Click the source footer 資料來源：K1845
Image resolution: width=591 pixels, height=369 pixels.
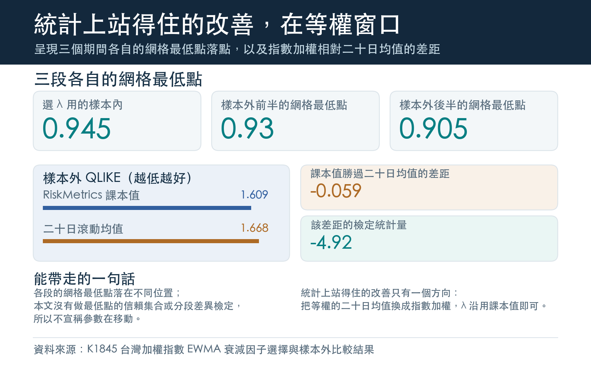tap(204, 349)
